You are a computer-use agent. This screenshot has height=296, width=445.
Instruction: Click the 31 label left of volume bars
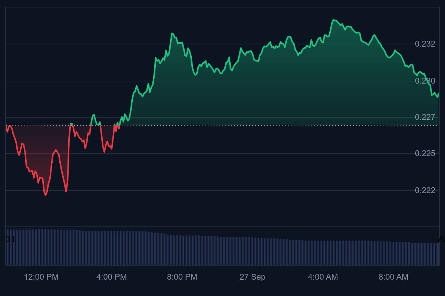coord(10,239)
